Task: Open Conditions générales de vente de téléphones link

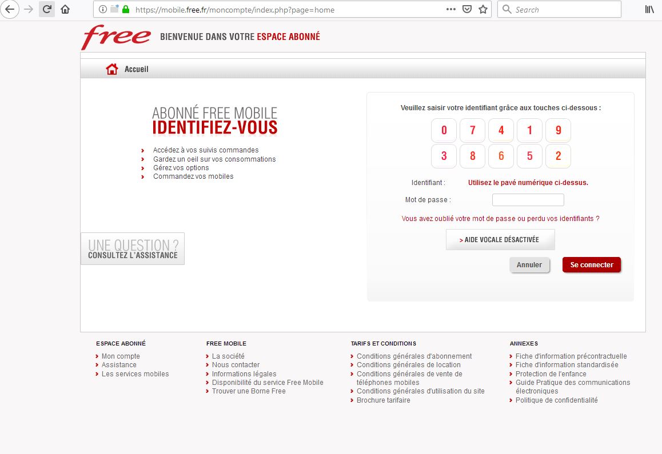Action: point(409,378)
